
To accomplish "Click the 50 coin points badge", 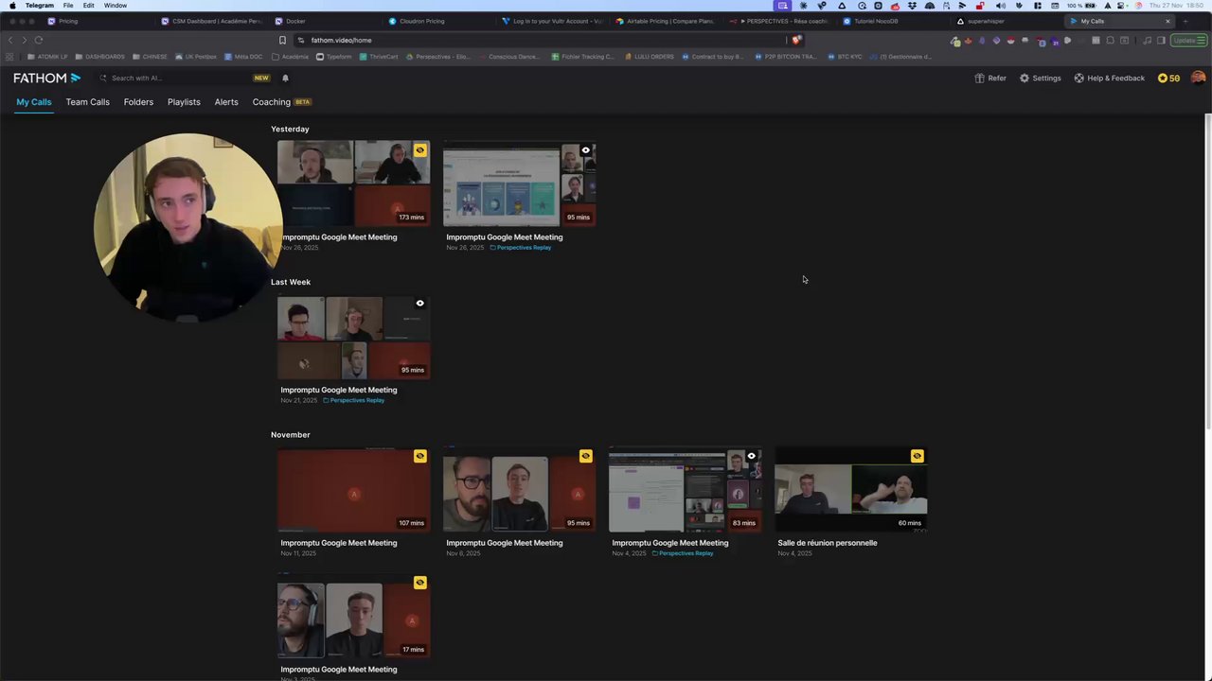I will [x=1168, y=78].
